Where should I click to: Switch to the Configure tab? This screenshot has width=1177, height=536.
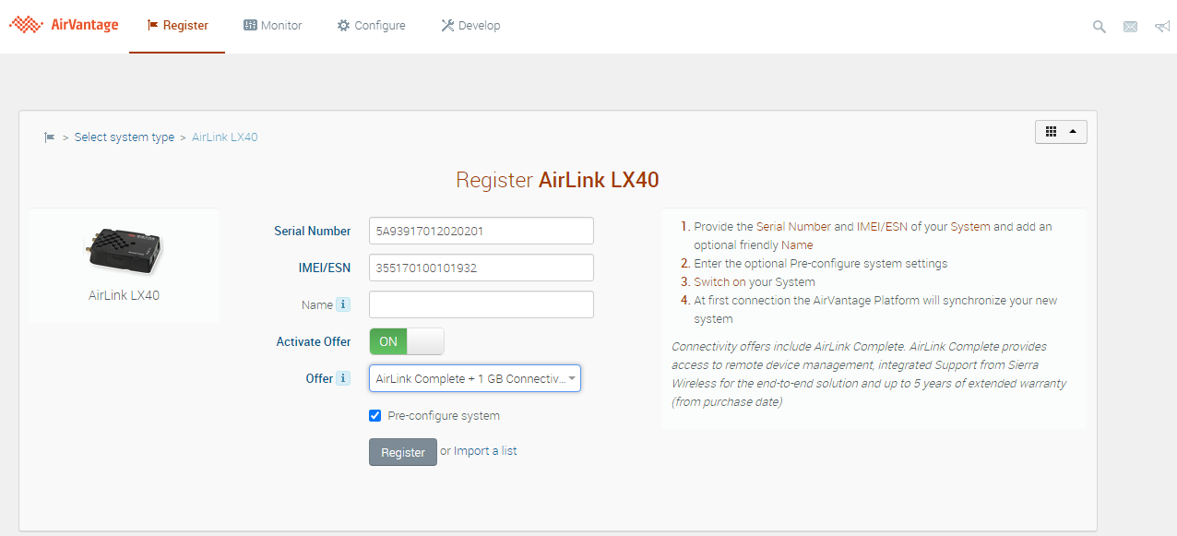tap(371, 26)
